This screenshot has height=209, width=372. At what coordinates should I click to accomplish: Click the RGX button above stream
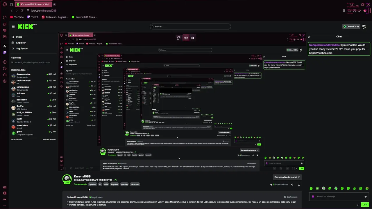(x=186, y=38)
